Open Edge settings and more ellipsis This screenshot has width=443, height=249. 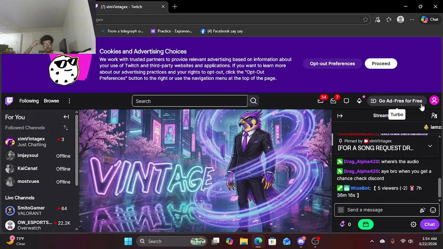pyautogui.click(x=412, y=20)
